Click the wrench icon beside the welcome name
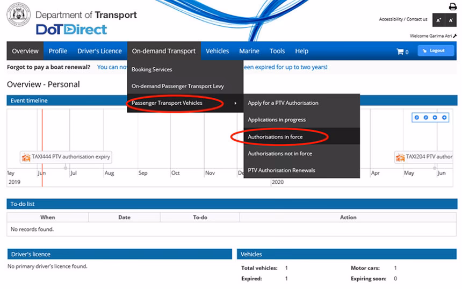The height and width of the screenshot is (289, 462). click(x=455, y=36)
